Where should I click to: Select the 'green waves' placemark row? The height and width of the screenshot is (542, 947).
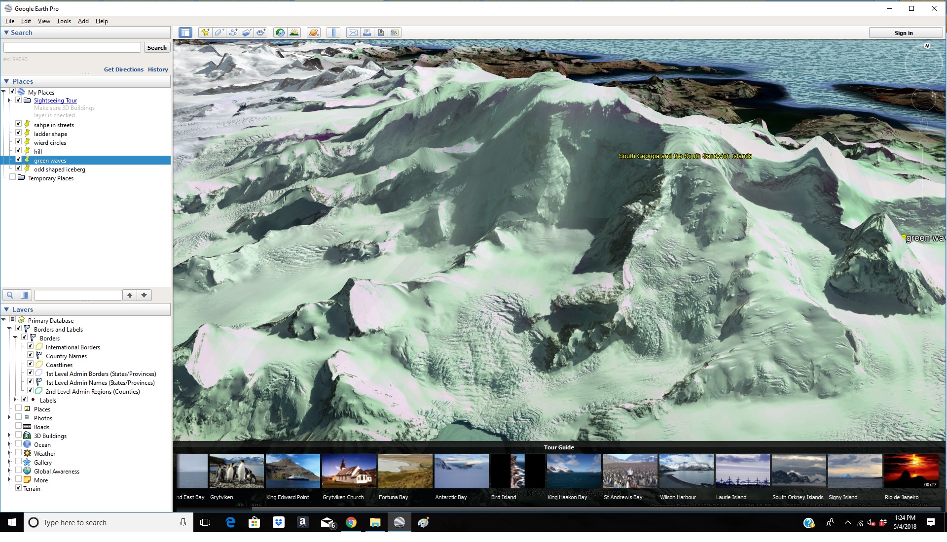pos(86,161)
